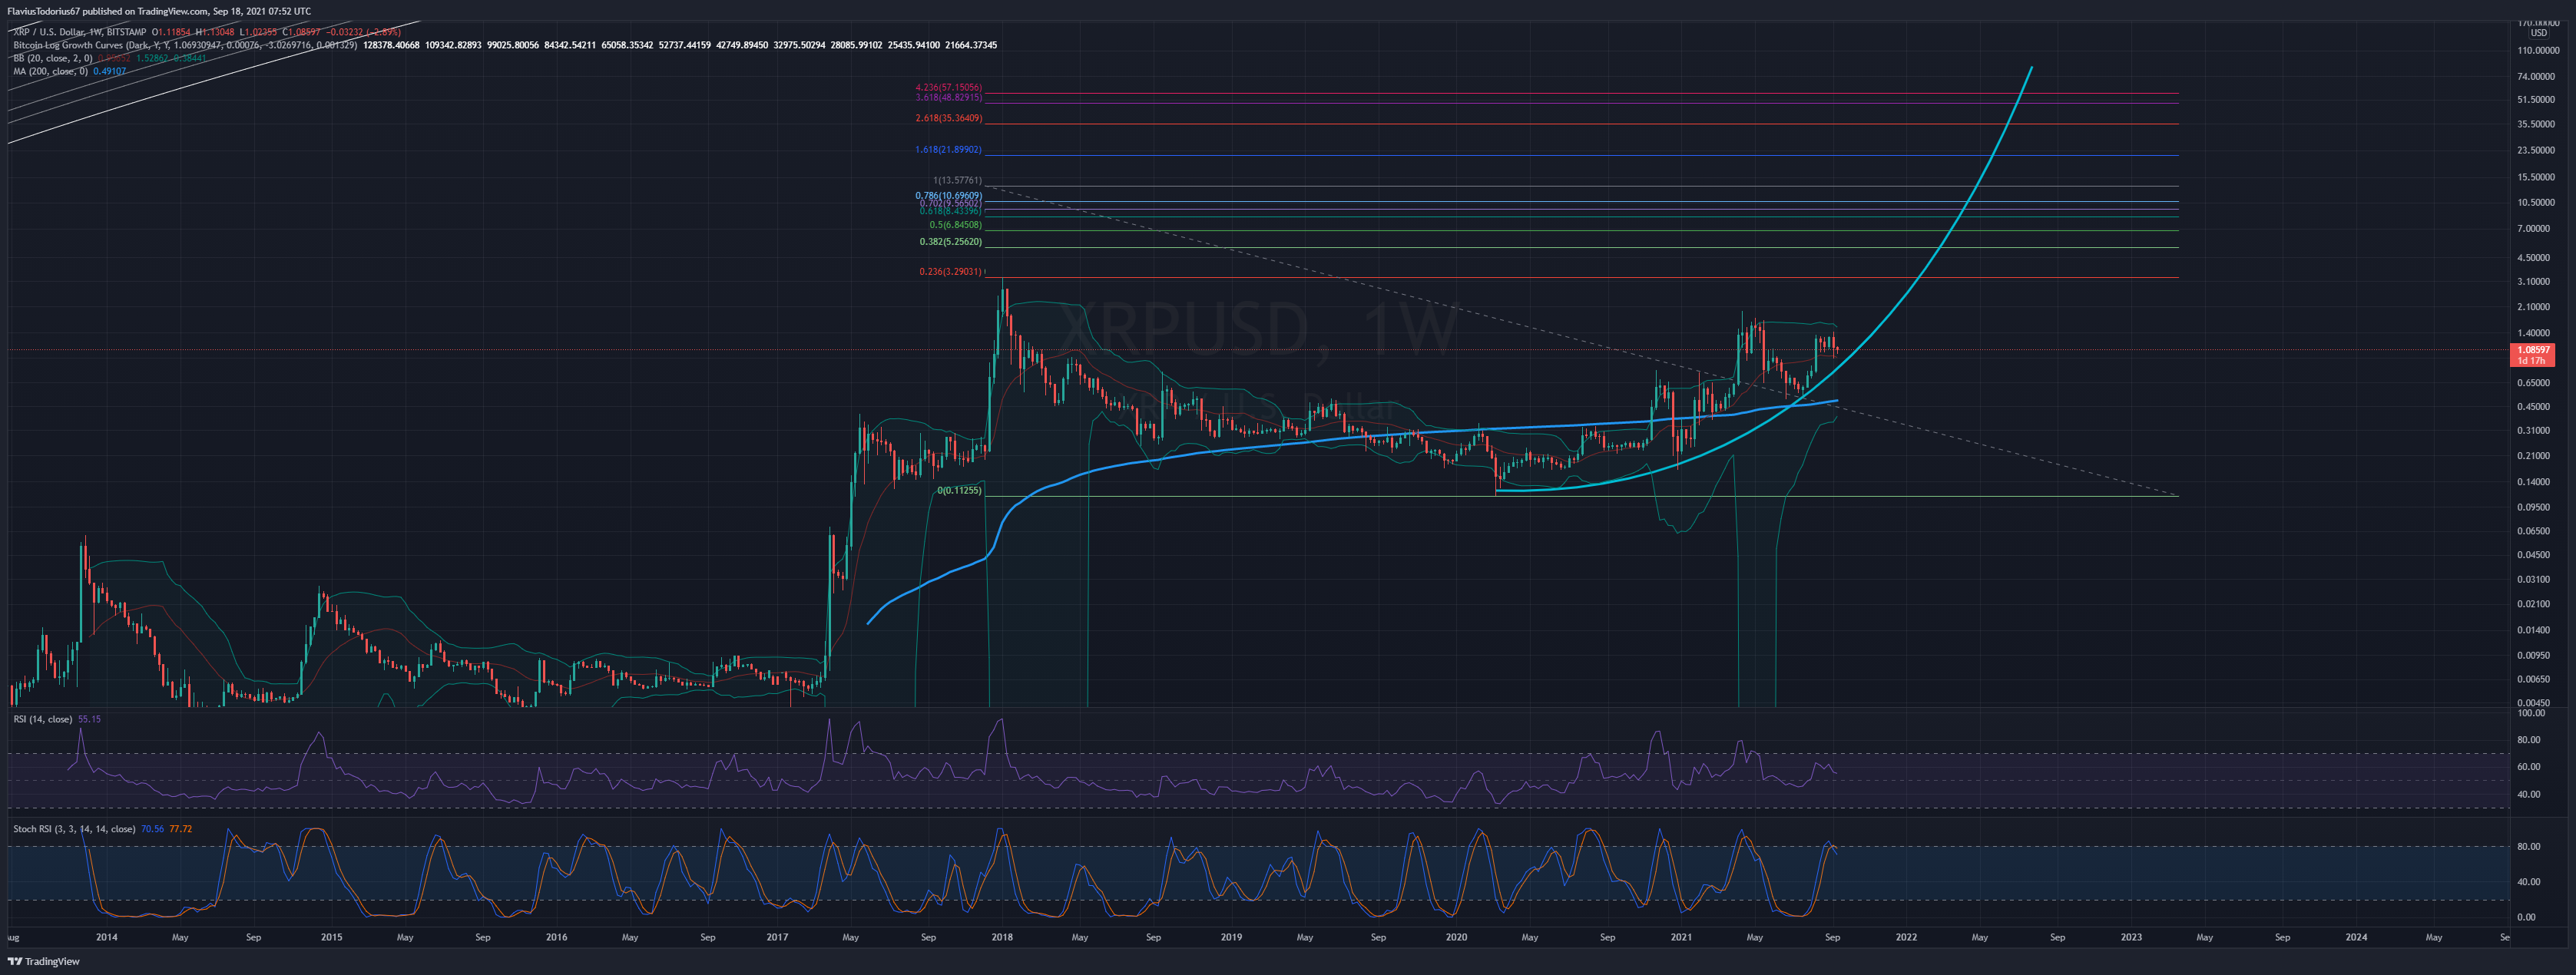Click the 110.00000 price axis label
The image size is (2576, 975).
point(2538,50)
